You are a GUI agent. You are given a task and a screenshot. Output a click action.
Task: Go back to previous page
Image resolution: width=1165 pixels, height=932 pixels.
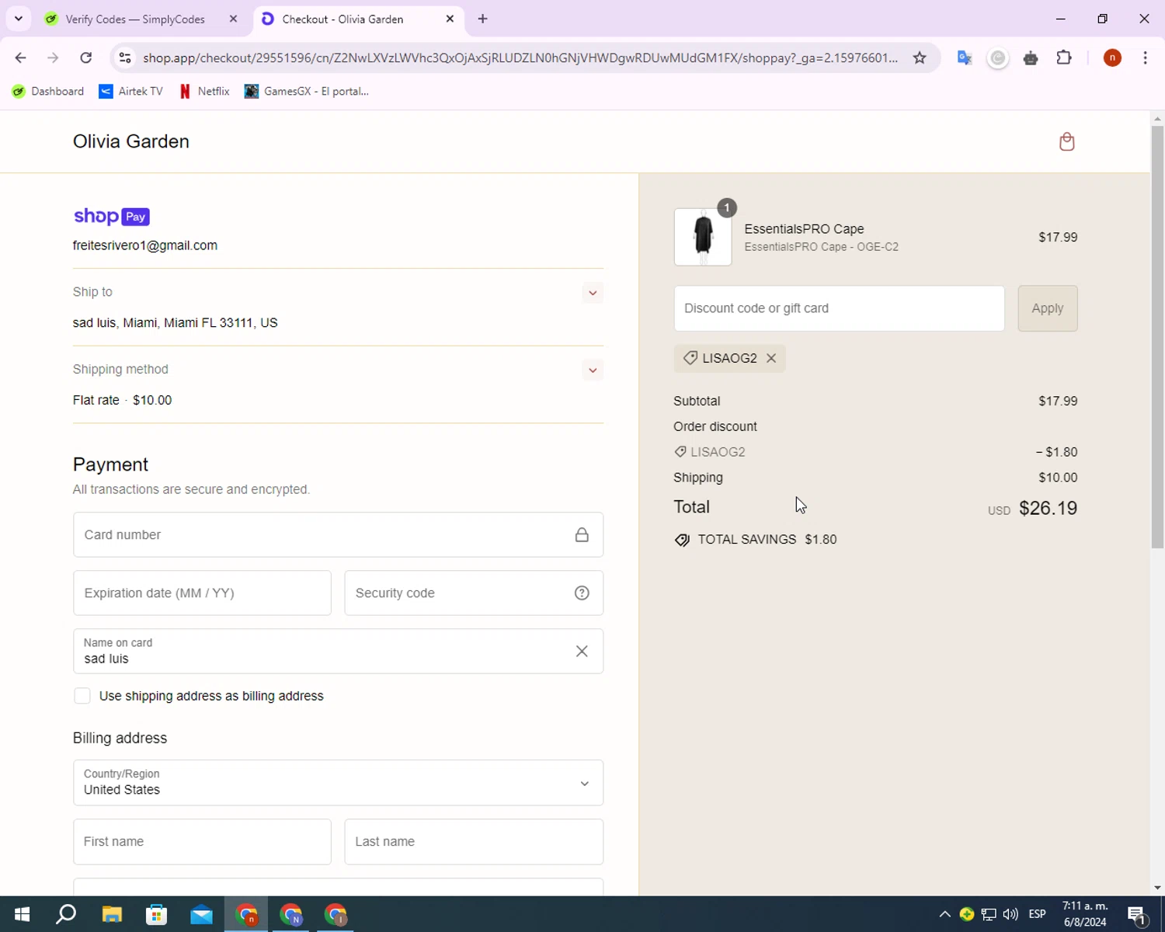(21, 58)
